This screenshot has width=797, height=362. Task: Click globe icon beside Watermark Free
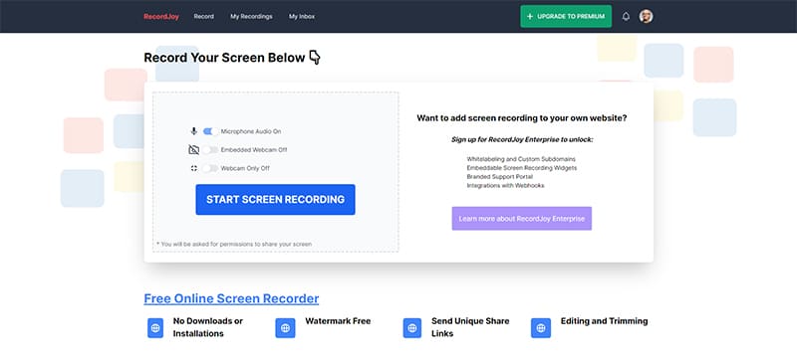pos(285,328)
